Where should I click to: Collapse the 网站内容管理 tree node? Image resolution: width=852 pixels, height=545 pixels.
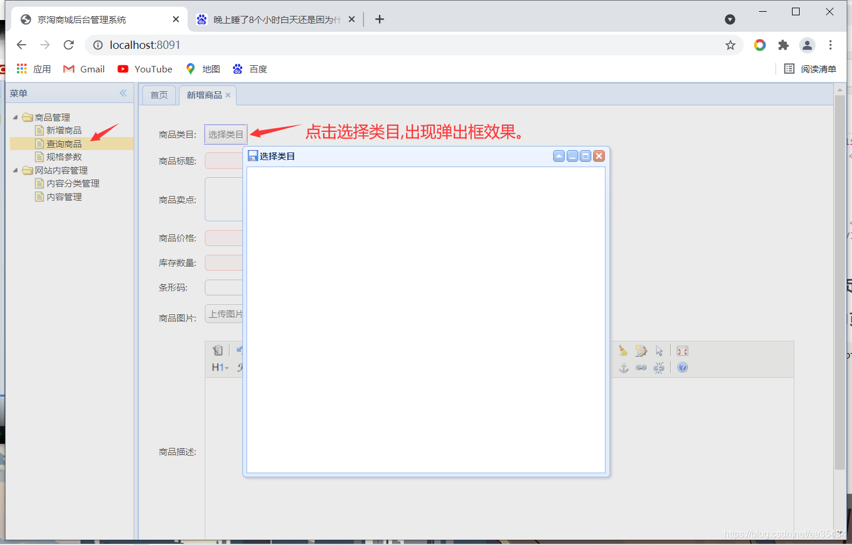(x=15, y=170)
